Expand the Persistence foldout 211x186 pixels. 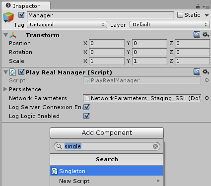click(x=5, y=89)
